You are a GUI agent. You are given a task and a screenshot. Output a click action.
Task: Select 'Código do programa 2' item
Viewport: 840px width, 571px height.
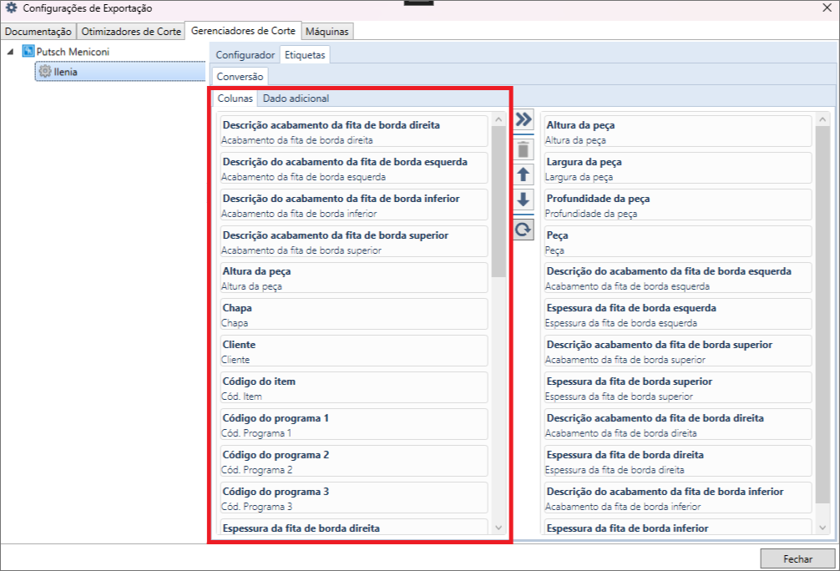(353, 462)
